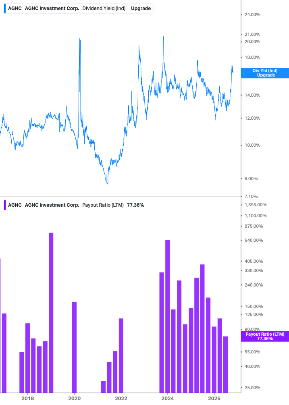Click 'Payout Ratio (LTM)' legend text
289x405 pixels.
(x=103, y=205)
